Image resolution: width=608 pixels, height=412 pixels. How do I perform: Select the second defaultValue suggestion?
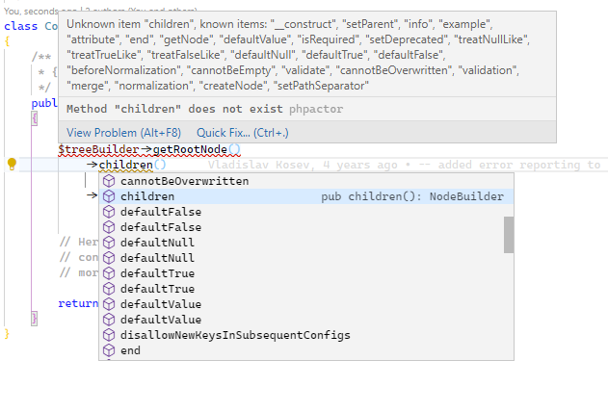[x=306, y=320]
